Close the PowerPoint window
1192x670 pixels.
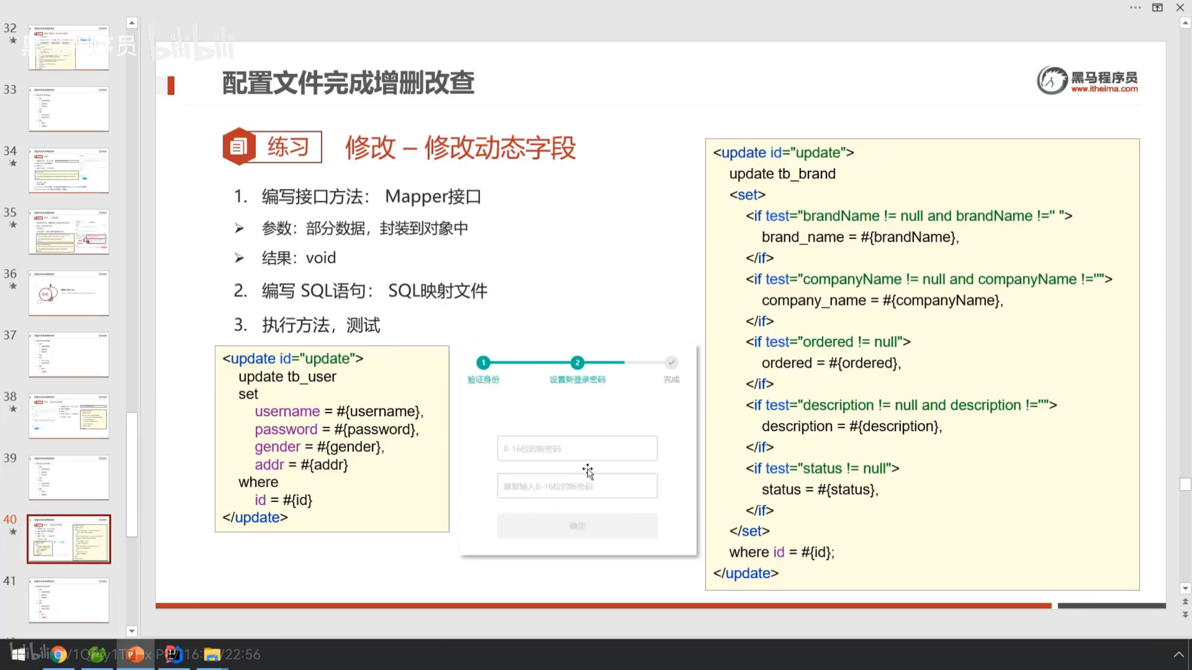(1180, 7)
